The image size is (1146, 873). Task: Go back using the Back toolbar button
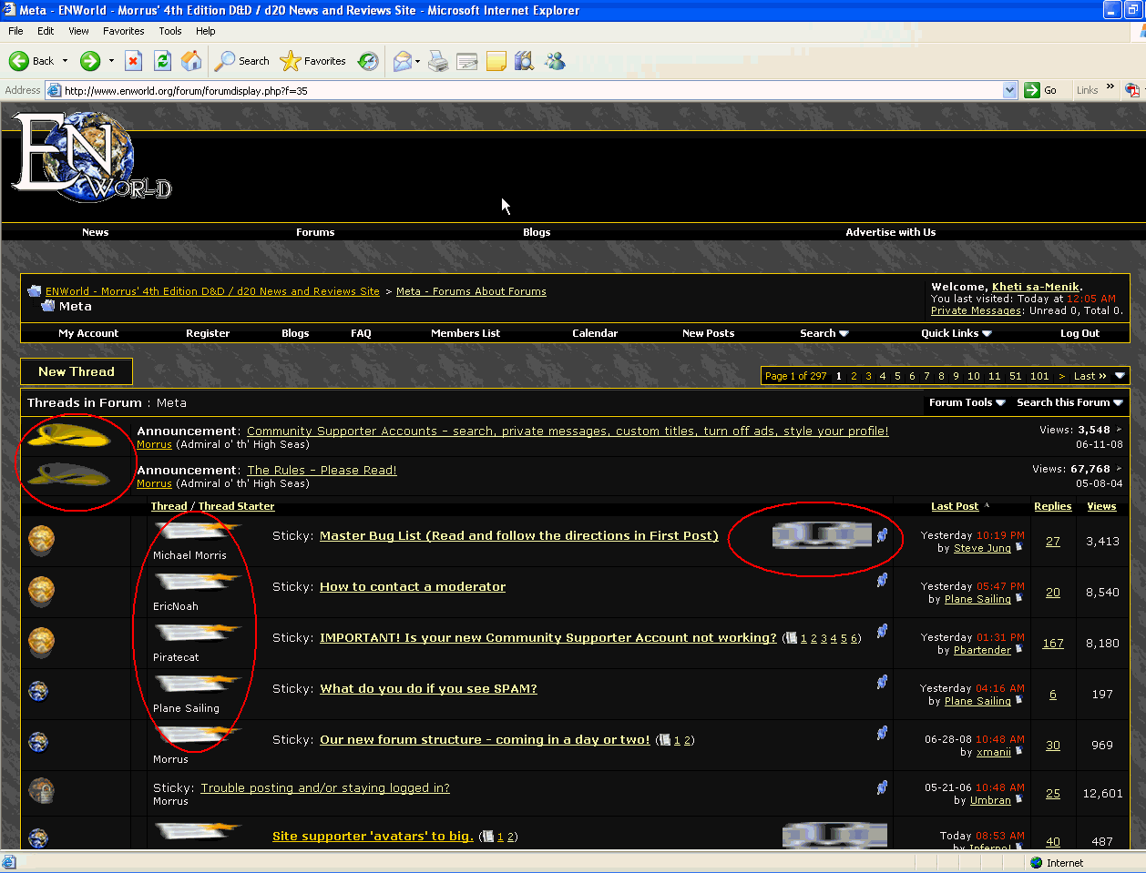point(32,61)
